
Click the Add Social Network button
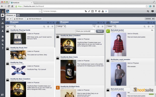point(34,19)
